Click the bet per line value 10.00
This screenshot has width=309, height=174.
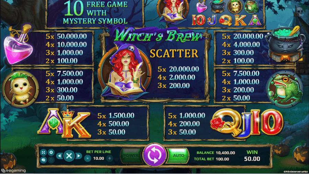tap(99, 159)
